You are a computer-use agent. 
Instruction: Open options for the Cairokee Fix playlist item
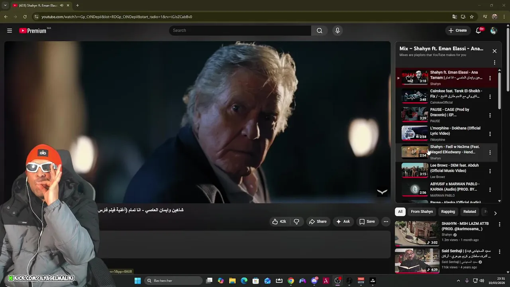(490, 97)
